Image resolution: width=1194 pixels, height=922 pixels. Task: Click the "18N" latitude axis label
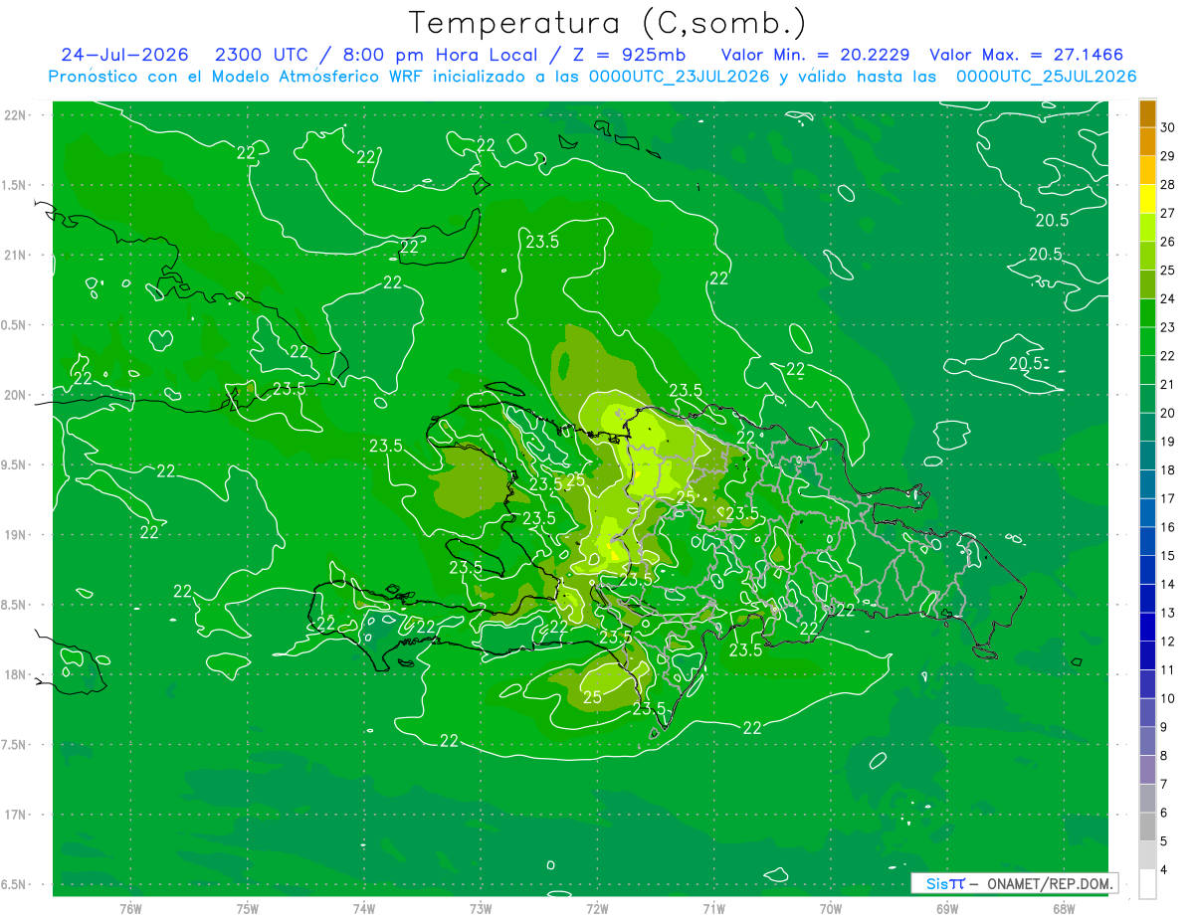14,674
